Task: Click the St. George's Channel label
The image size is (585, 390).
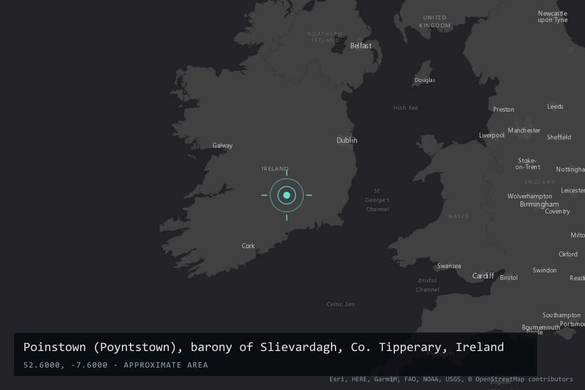Action: pos(377,200)
